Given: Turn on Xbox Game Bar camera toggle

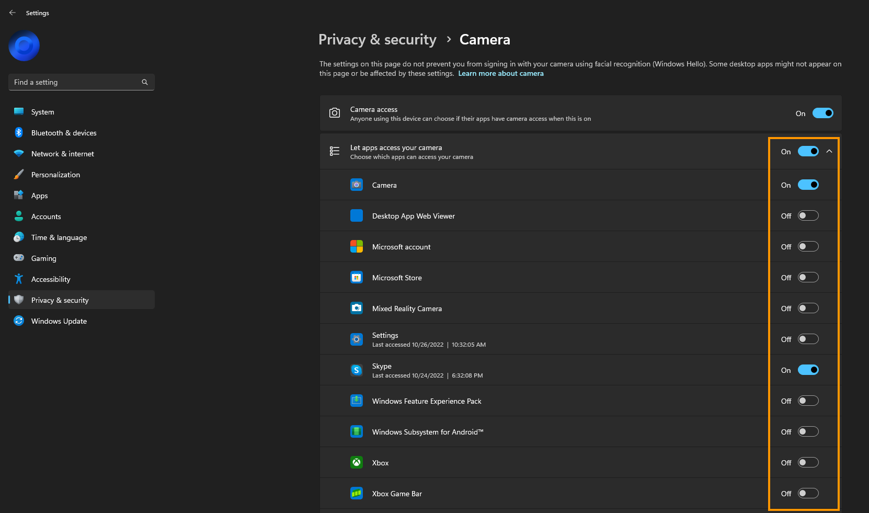Looking at the screenshot, I should [808, 493].
